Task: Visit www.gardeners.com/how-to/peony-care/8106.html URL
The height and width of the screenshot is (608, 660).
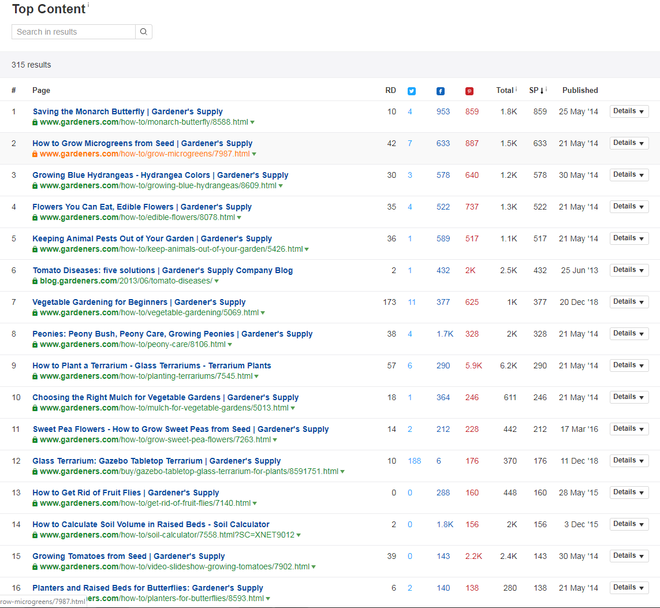Action: point(133,345)
